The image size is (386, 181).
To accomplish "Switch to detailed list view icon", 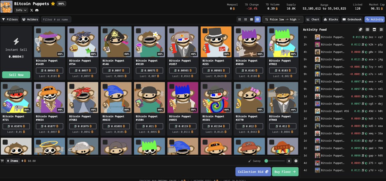I will coord(245,19).
